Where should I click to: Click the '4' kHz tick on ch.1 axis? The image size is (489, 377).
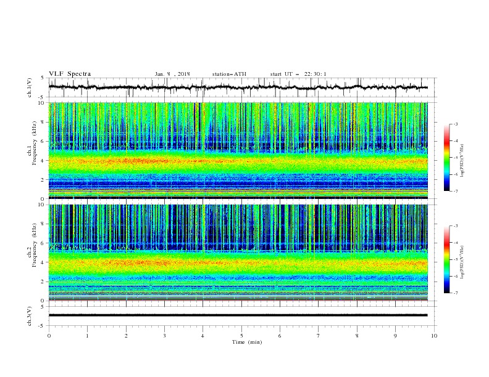[x=43, y=161]
